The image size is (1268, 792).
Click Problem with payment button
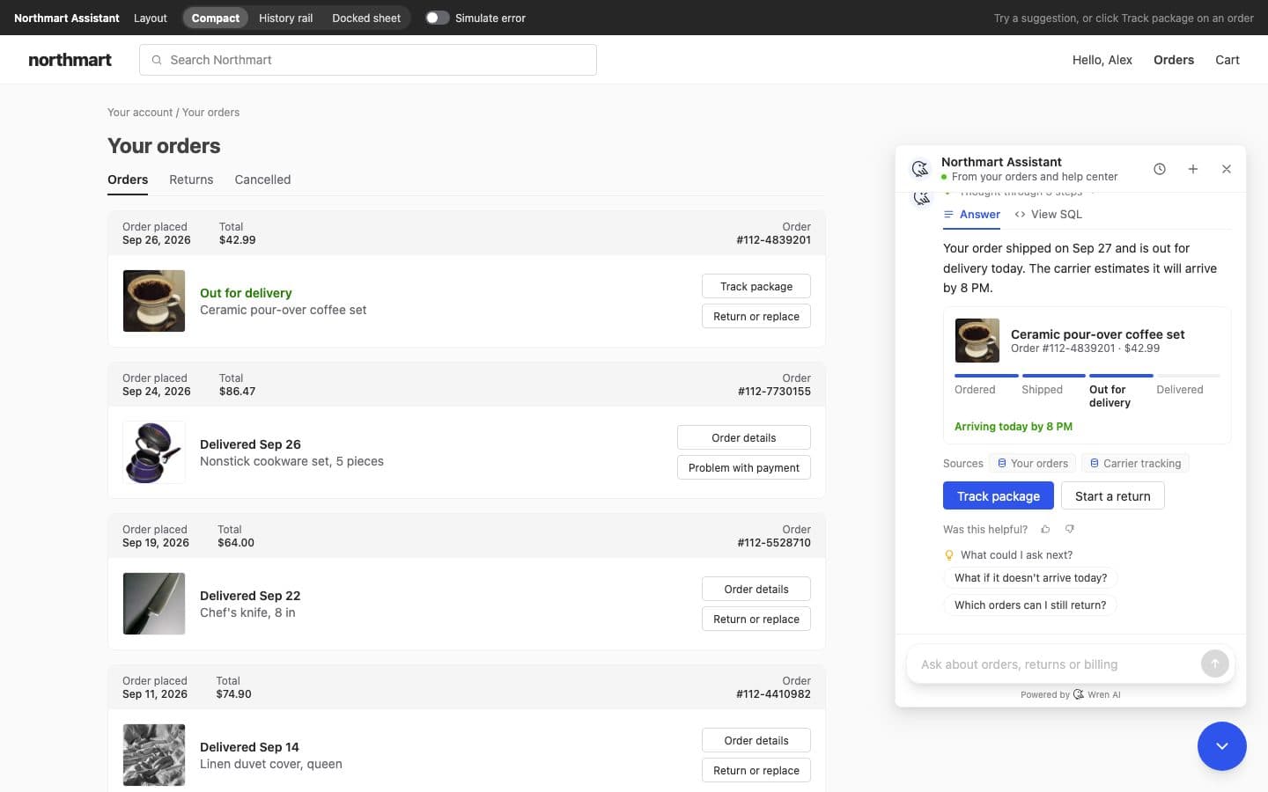point(744,467)
